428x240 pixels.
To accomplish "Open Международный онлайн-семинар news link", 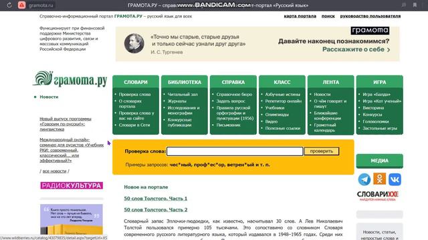I will coord(72,150).
